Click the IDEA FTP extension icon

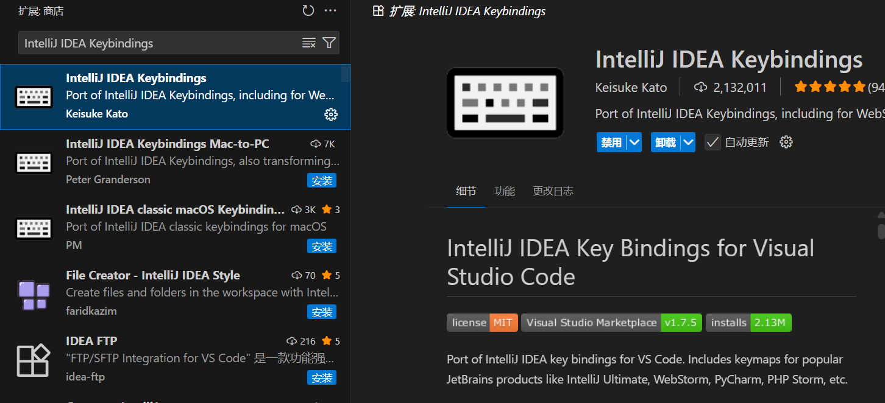click(x=34, y=360)
